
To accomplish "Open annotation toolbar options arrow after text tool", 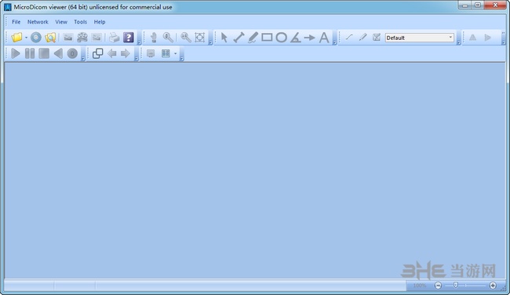I will click(334, 42).
